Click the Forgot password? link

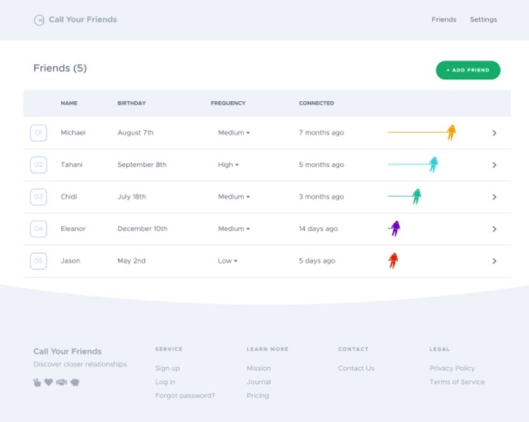click(x=185, y=396)
